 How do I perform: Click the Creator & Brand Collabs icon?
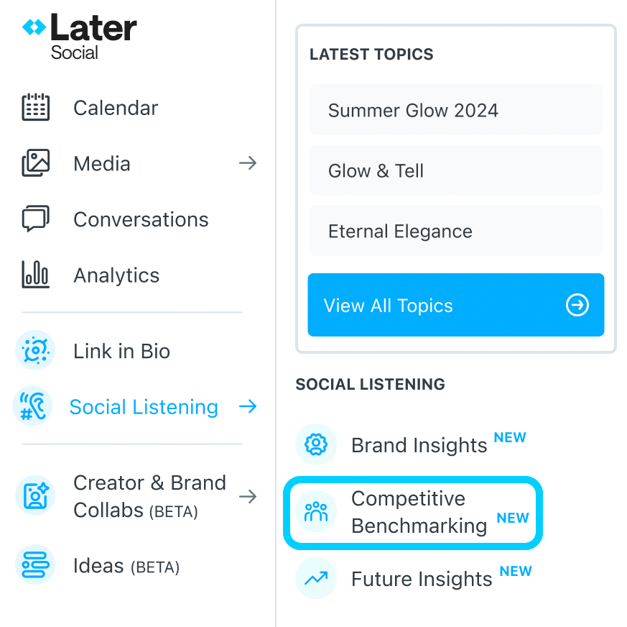(35, 495)
